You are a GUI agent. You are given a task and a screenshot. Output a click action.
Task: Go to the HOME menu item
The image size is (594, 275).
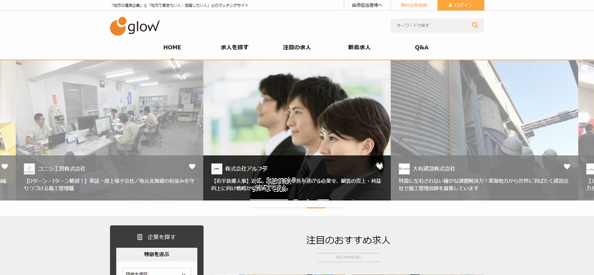pos(172,47)
